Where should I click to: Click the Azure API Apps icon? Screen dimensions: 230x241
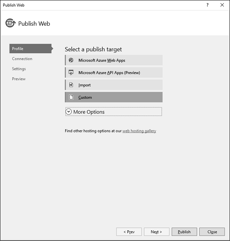(71, 72)
